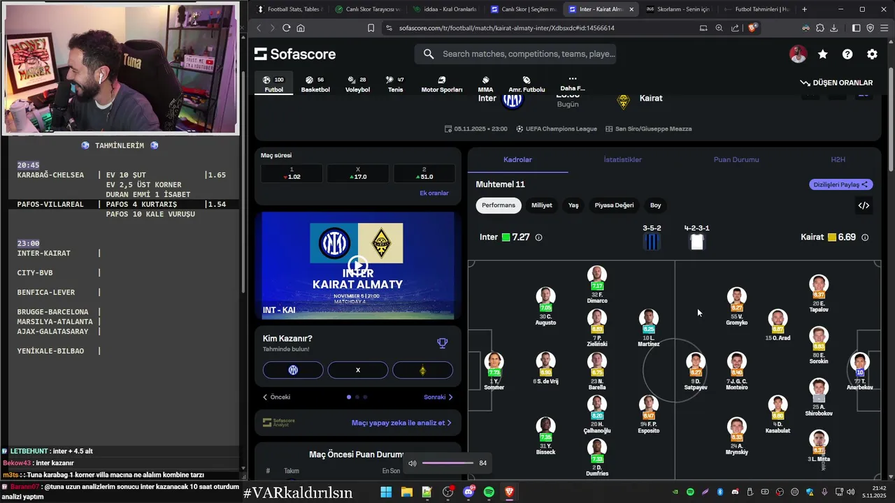Viewport: 895px width, 503px height.
Task: Open the trophy icon in Kim Kazanır
Action: pos(442,343)
